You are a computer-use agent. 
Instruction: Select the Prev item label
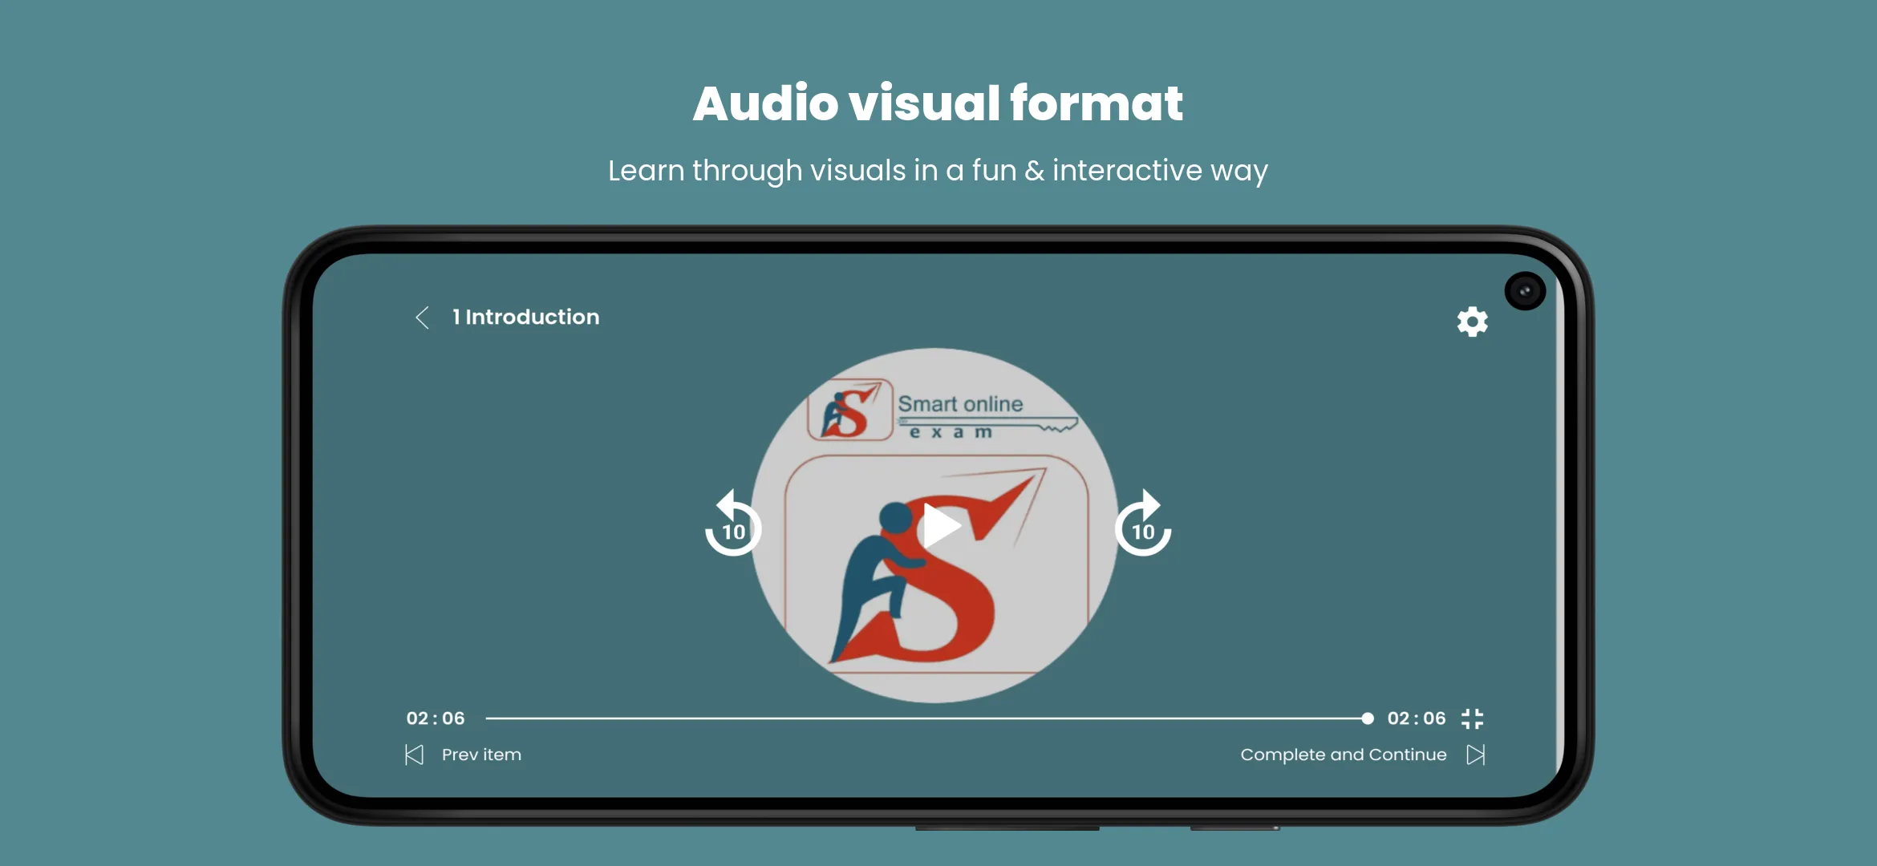481,755
